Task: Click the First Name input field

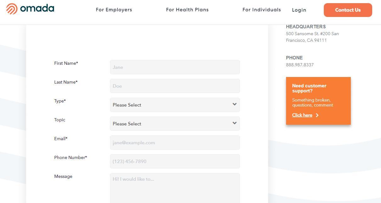Action: tap(175, 67)
